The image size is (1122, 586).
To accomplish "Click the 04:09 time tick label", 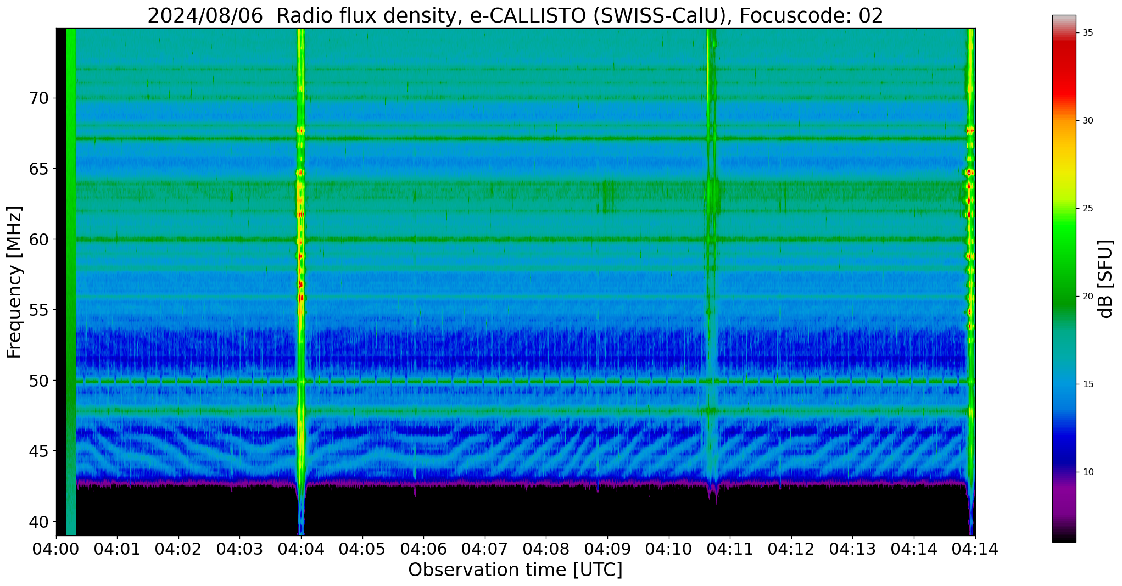I will click(607, 549).
